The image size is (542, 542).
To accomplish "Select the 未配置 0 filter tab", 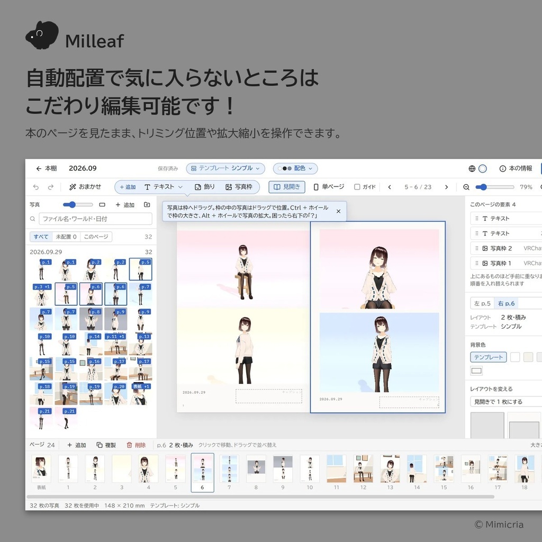I will pos(66,237).
